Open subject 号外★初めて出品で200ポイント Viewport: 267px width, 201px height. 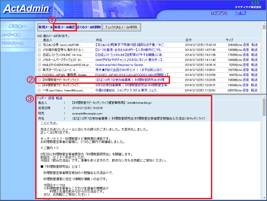(129, 70)
